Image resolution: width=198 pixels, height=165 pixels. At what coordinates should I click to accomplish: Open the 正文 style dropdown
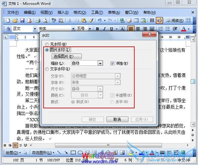coord(35,29)
